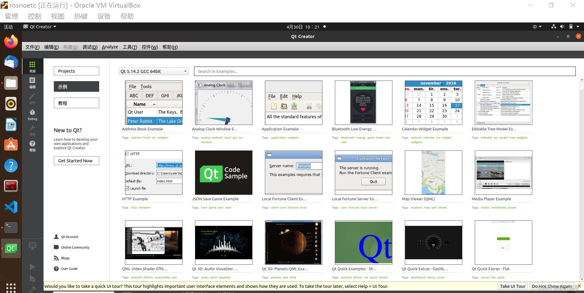Open the Qt Creator app menu in top bar
The width and height of the screenshot is (584, 293).
tap(40, 27)
